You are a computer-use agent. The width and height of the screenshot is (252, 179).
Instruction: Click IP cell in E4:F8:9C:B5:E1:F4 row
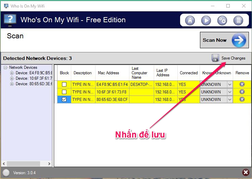pyautogui.click(x=165, y=84)
